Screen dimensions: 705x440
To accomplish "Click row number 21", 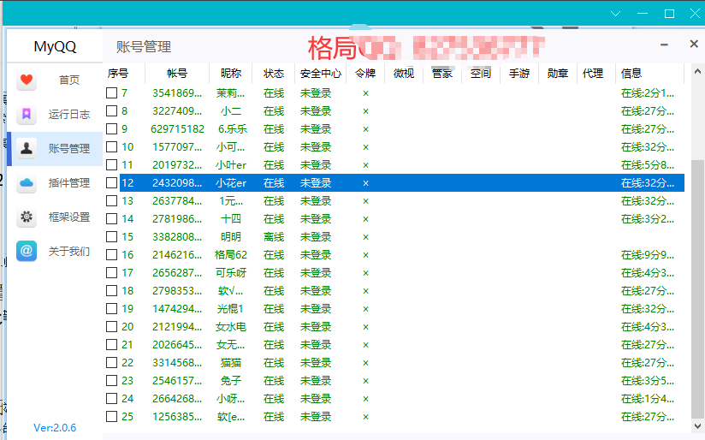I will click(x=127, y=345).
